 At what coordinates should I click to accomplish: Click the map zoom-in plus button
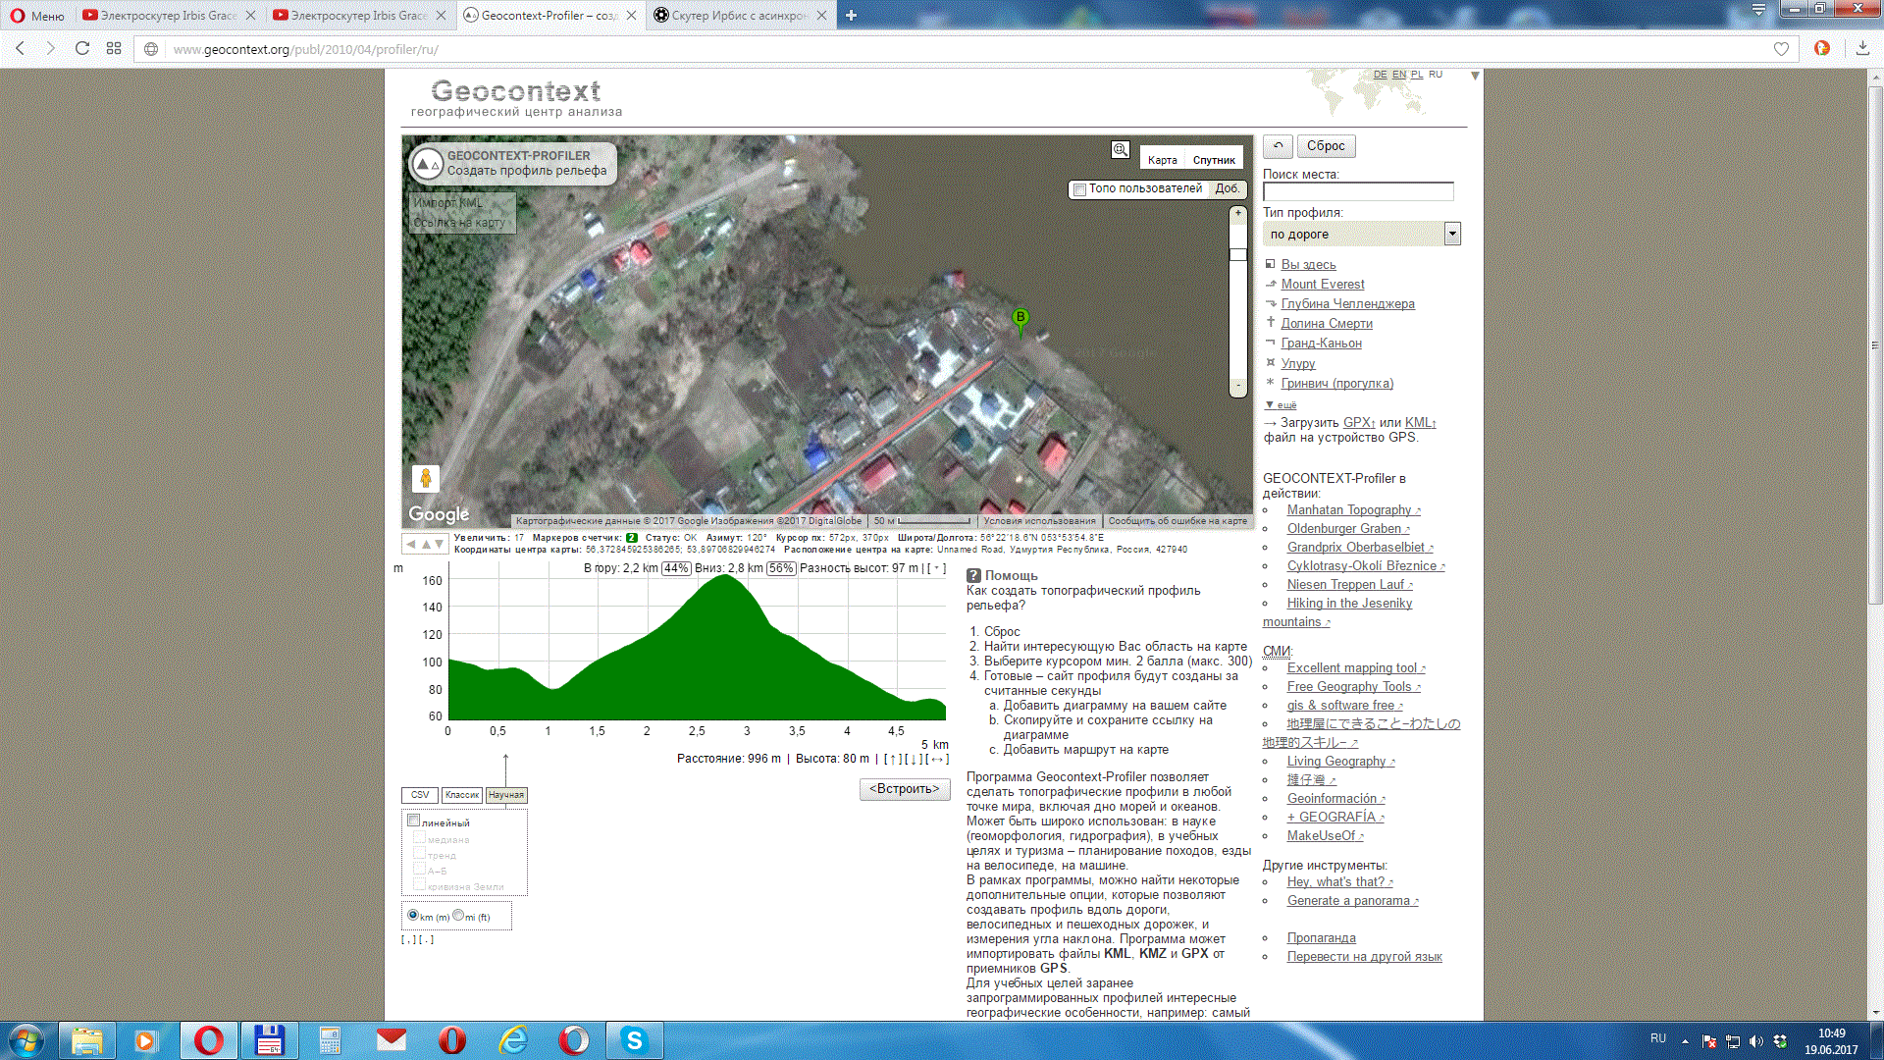[x=1238, y=213]
